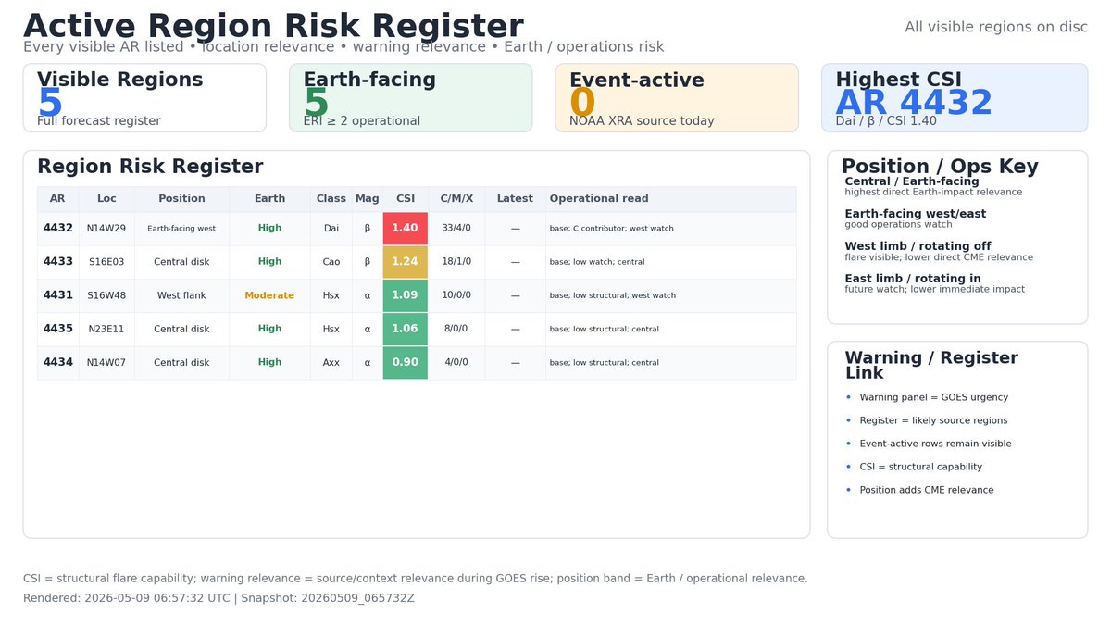Click location S16E03
Viewport: 1111px width, 625px height.
pos(106,262)
